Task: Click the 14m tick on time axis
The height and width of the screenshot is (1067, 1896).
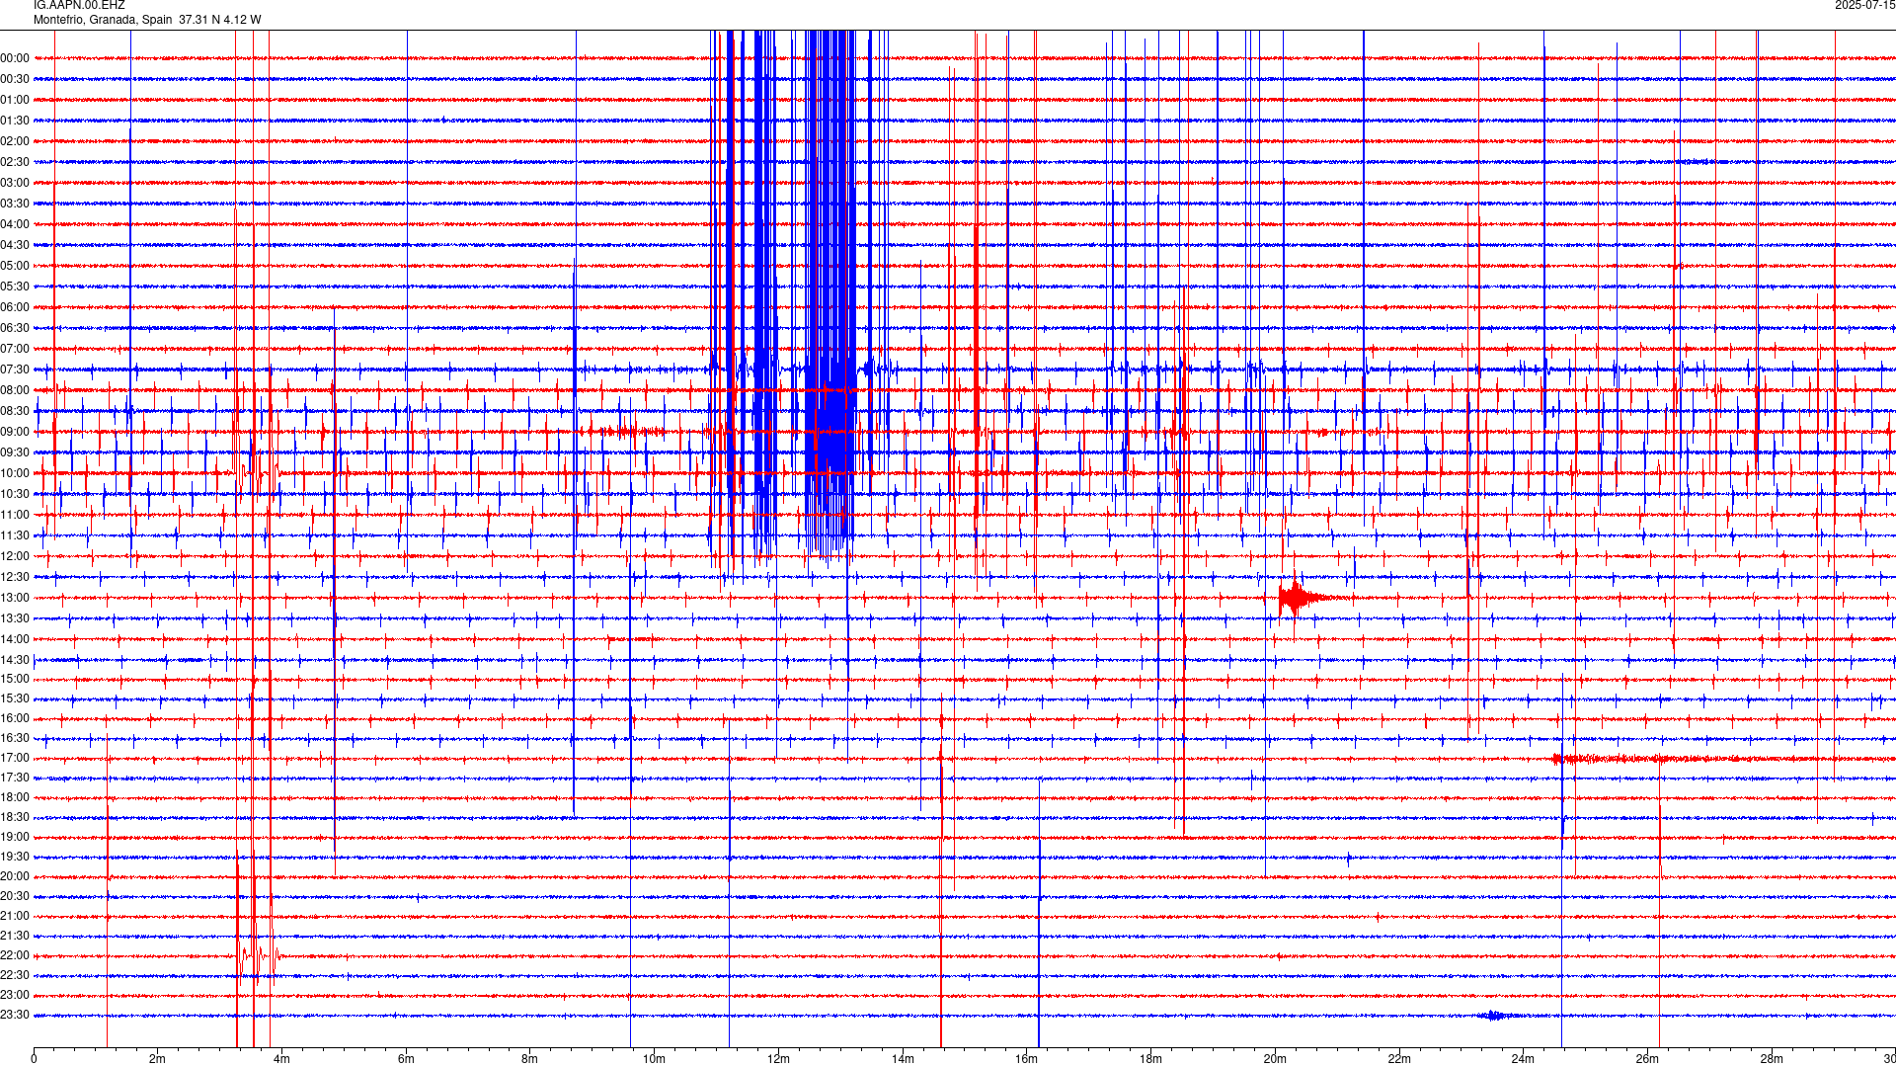Action: pyautogui.click(x=903, y=1059)
